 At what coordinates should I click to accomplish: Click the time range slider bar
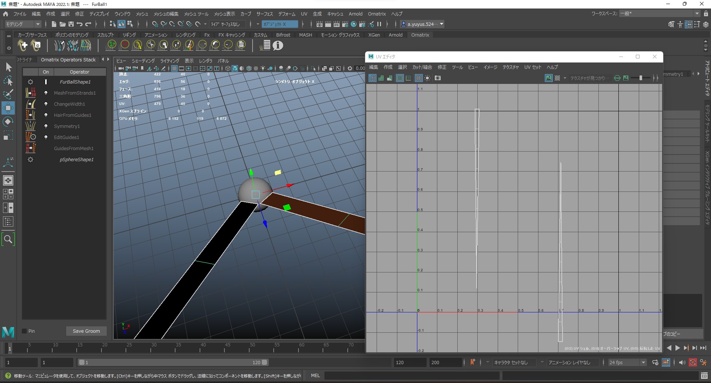(x=173, y=362)
